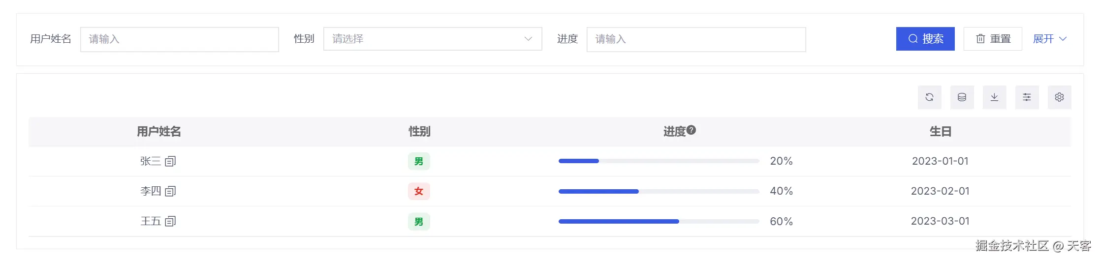1100x261 pixels.
Task: Copy the name 张三 via copy icon
Action: [170, 161]
